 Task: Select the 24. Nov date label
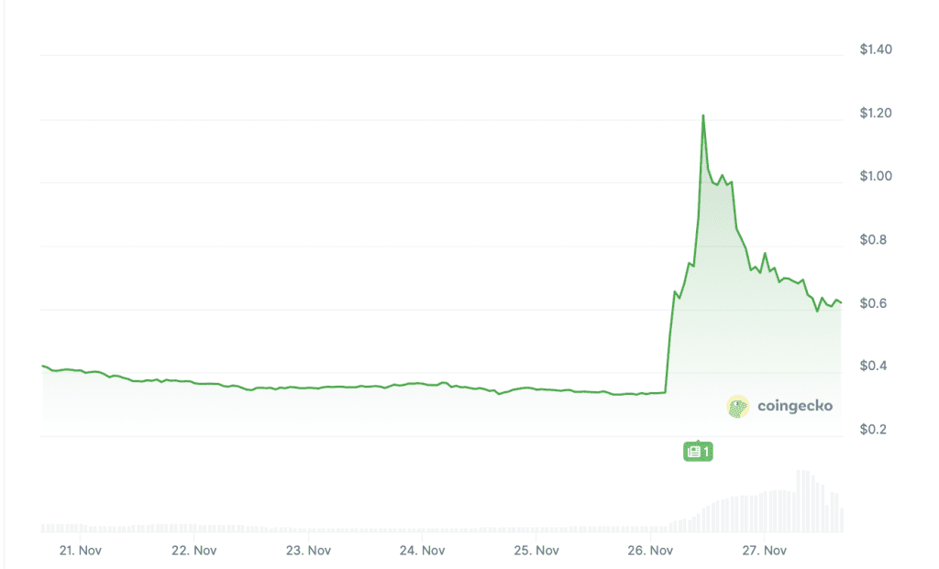click(x=422, y=551)
